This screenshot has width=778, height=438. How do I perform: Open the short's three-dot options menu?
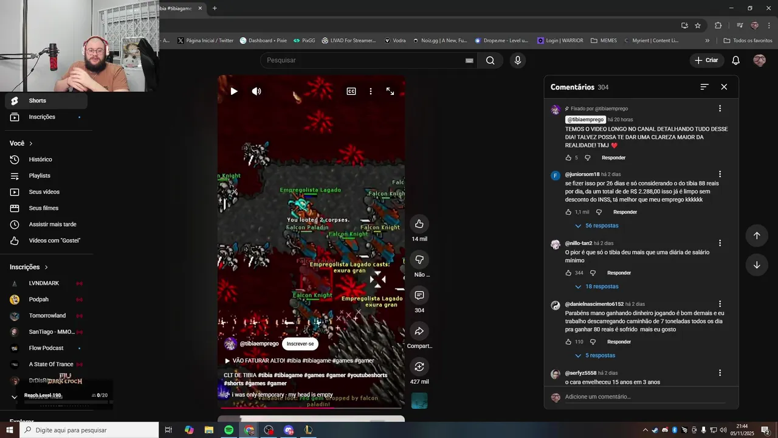[x=371, y=91]
